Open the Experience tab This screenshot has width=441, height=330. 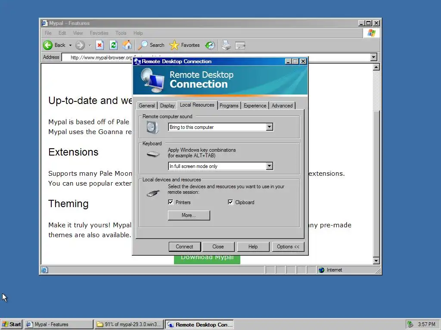pyautogui.click(x=255, y=106)
